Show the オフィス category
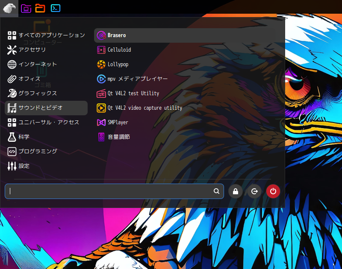342x269 pixels. point(46,79)
